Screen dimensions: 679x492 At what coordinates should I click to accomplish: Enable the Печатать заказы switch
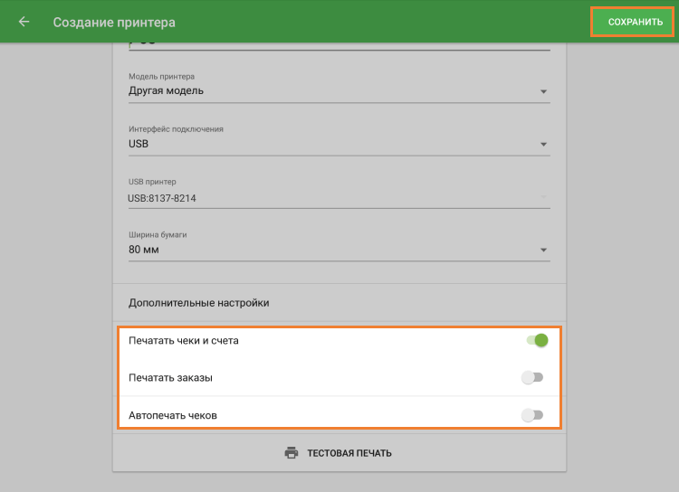[532, 377]
